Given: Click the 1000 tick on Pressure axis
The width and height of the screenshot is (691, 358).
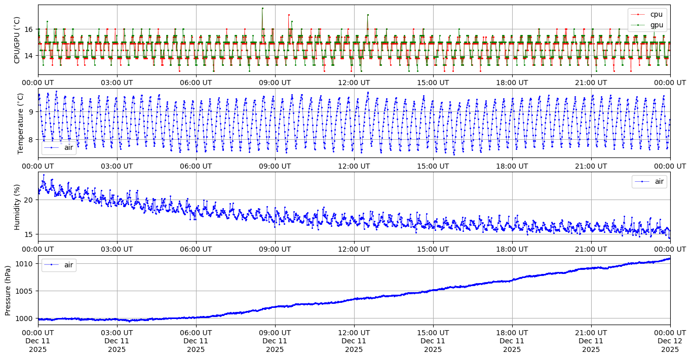Looking at the screenshot, I should pos(24,319).
